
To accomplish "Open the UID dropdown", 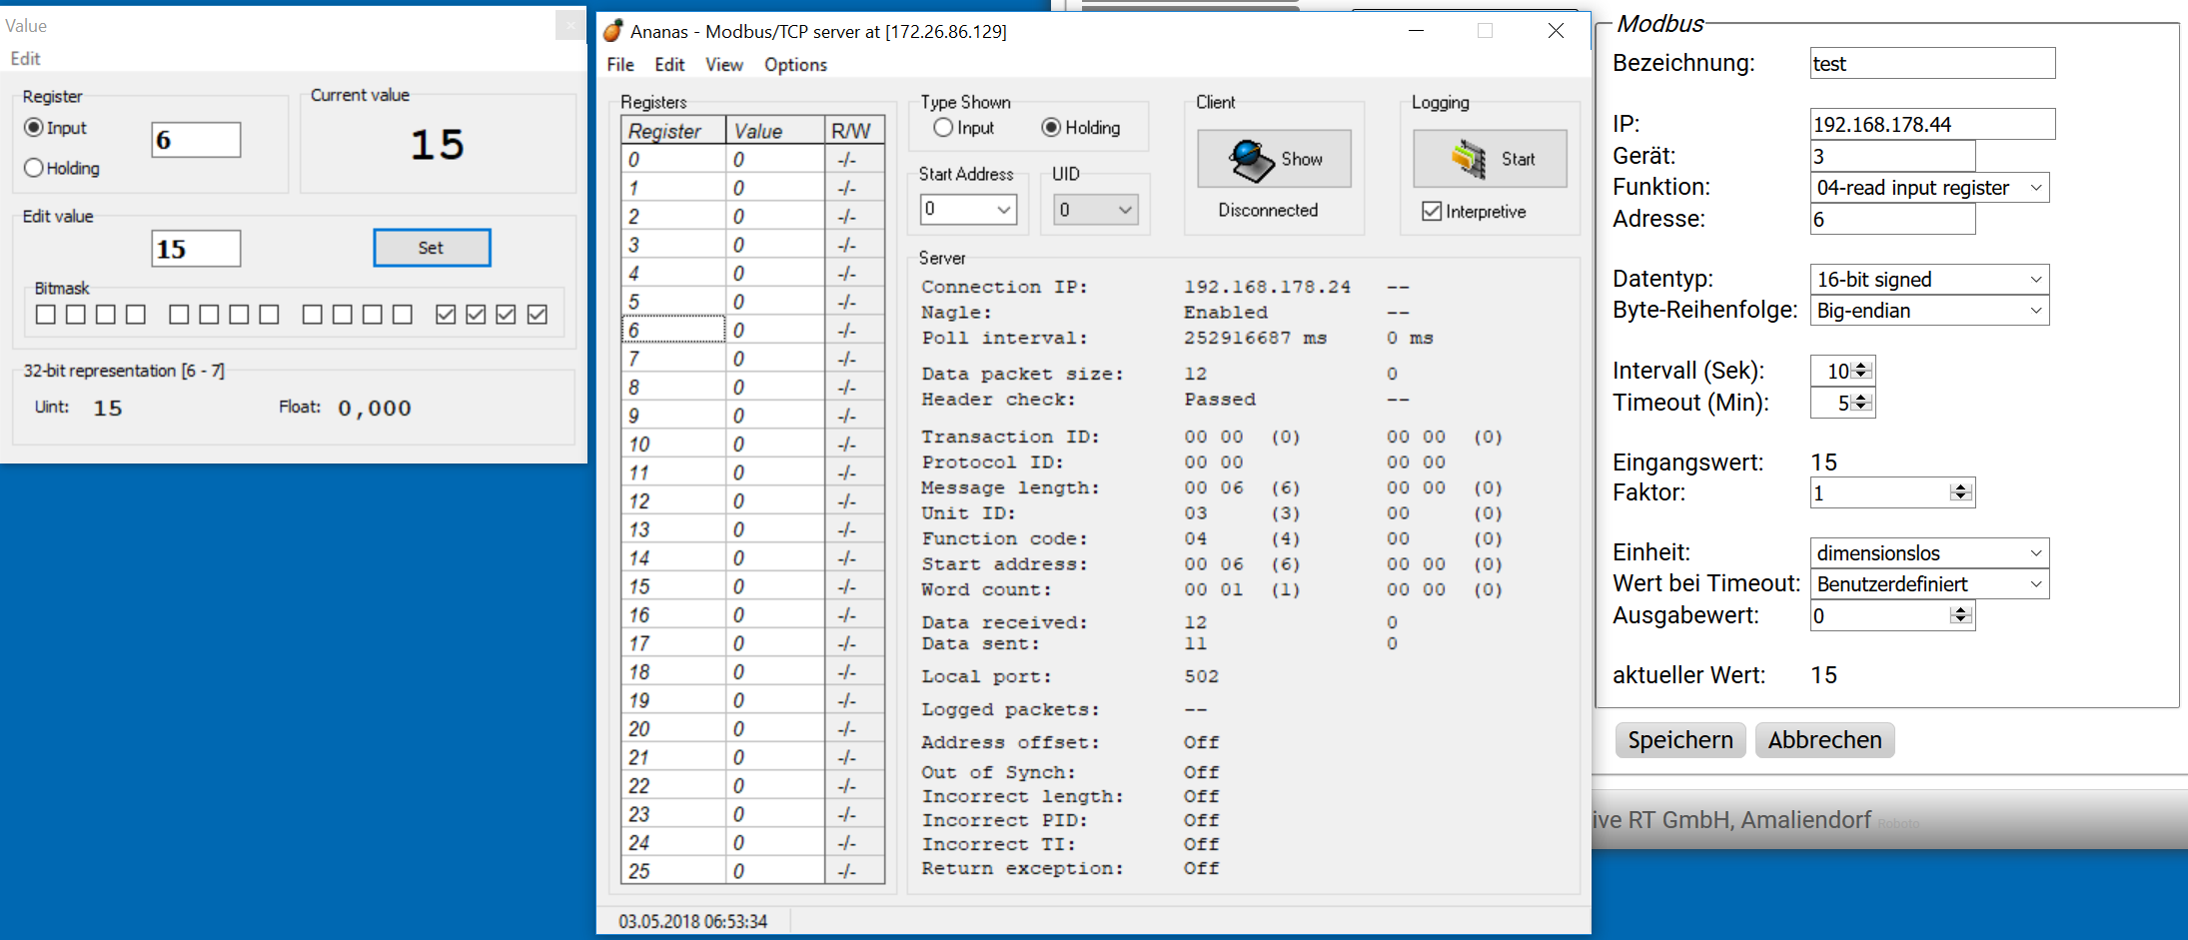I will [x=1125, y=210].
